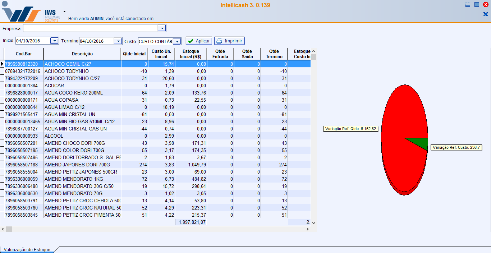Click the Variação Ref. Qtde. chart label
This screenshot has width=491, height=253.
coord(351,129)
